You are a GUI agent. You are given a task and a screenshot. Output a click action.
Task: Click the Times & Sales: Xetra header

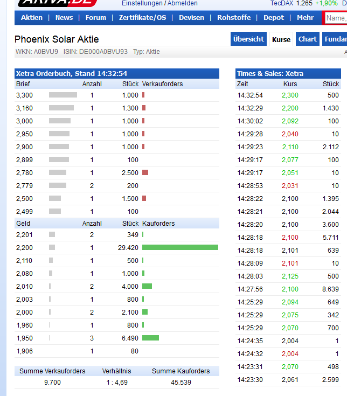[x=270, y=74]
